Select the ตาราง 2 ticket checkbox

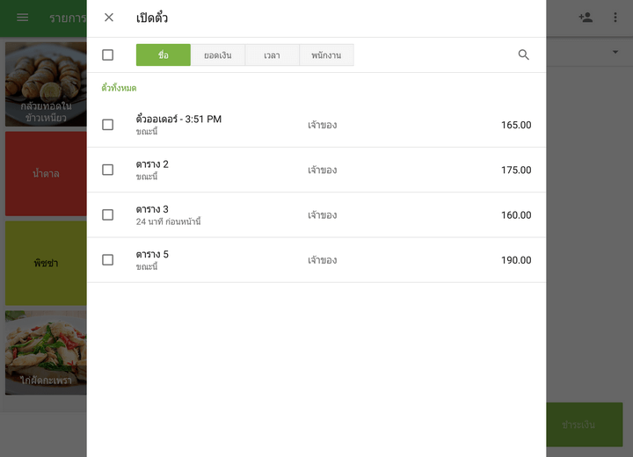[108, 170]
